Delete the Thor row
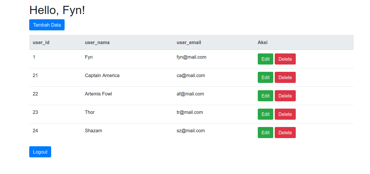 [x=285, y=114]
